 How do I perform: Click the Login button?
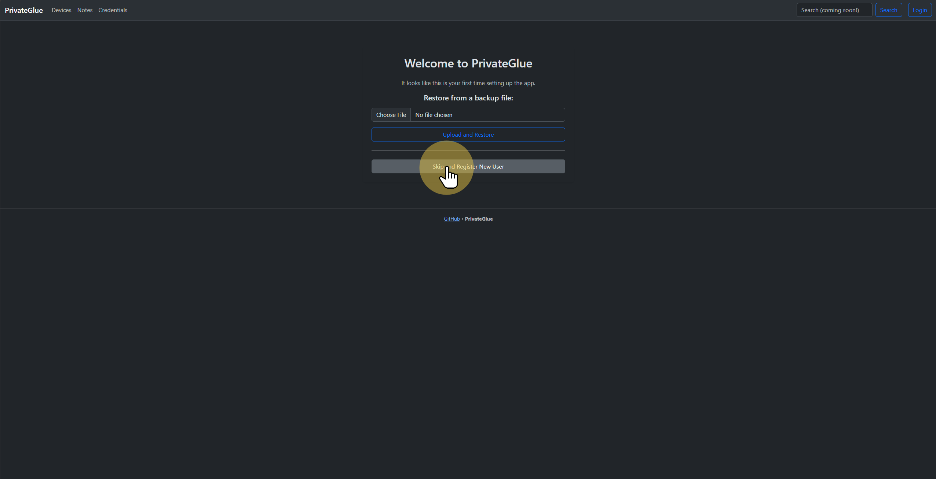tap(919, 10)
